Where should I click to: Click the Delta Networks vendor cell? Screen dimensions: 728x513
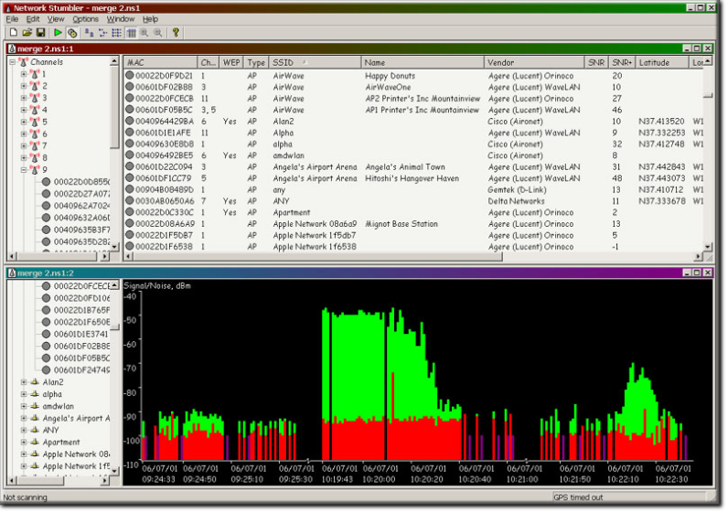pos(516,201)
